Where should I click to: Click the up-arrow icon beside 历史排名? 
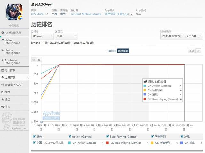tap(3, 77)
